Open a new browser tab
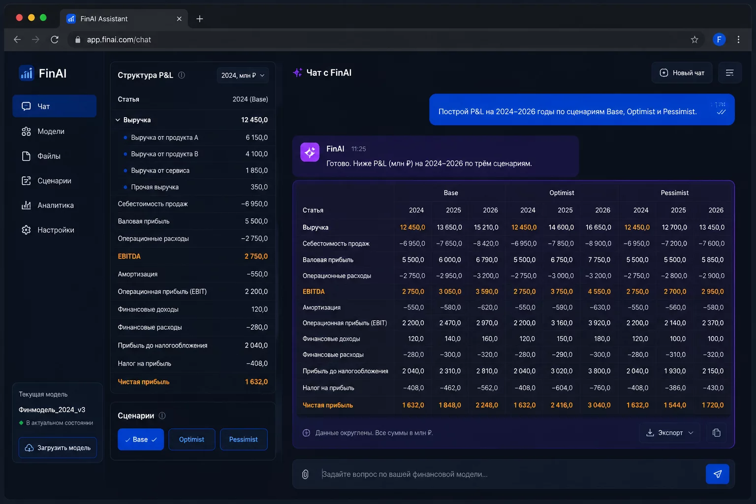Image resolution: width=756 pixels, height=504 pixels. tap(199, 19)
